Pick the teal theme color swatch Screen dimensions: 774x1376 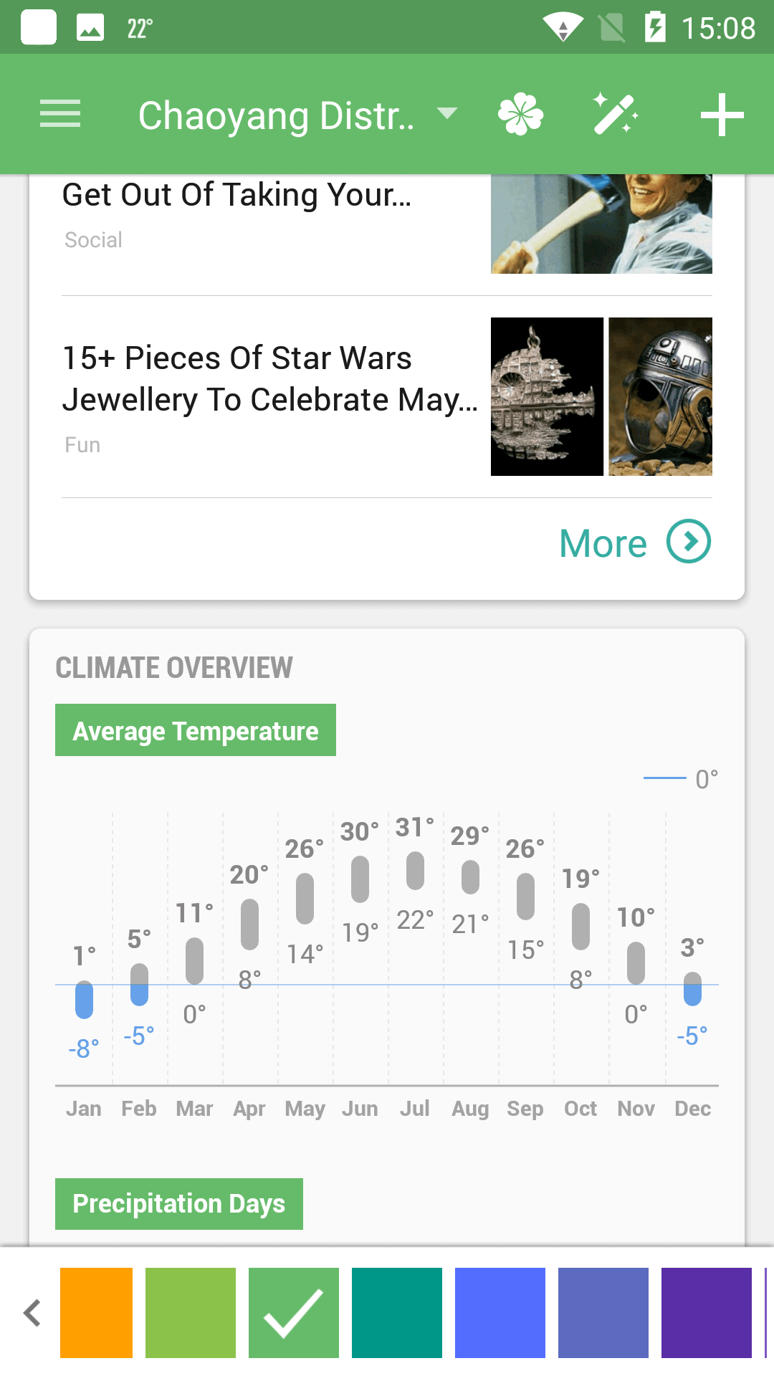coord(397,1313)
